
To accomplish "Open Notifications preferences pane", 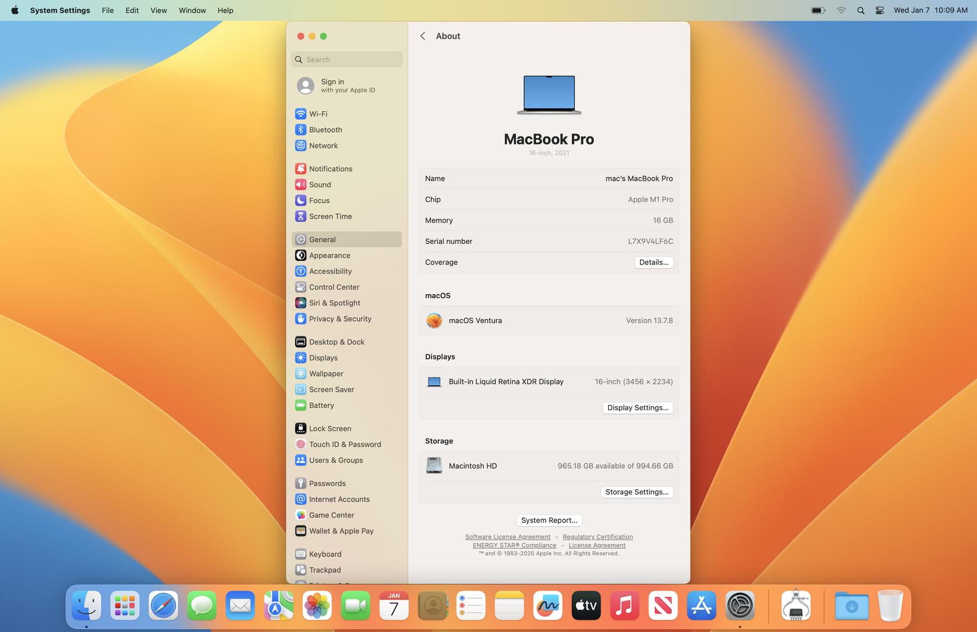I will pos(330,169).
